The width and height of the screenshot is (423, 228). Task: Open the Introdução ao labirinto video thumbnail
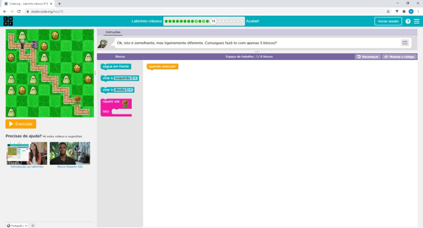[27, 153]
